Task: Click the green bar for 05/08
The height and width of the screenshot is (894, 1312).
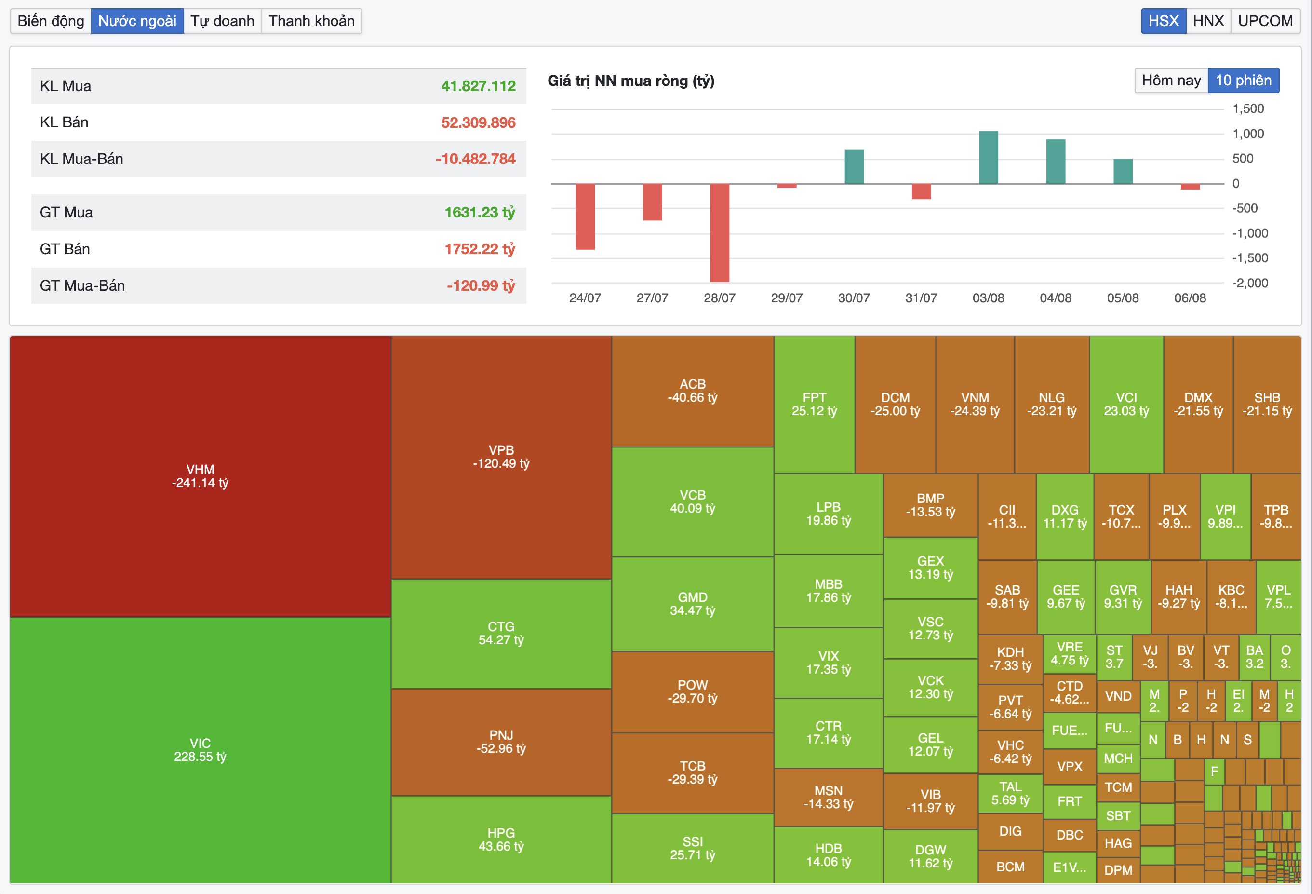Action: (1123, 171)
